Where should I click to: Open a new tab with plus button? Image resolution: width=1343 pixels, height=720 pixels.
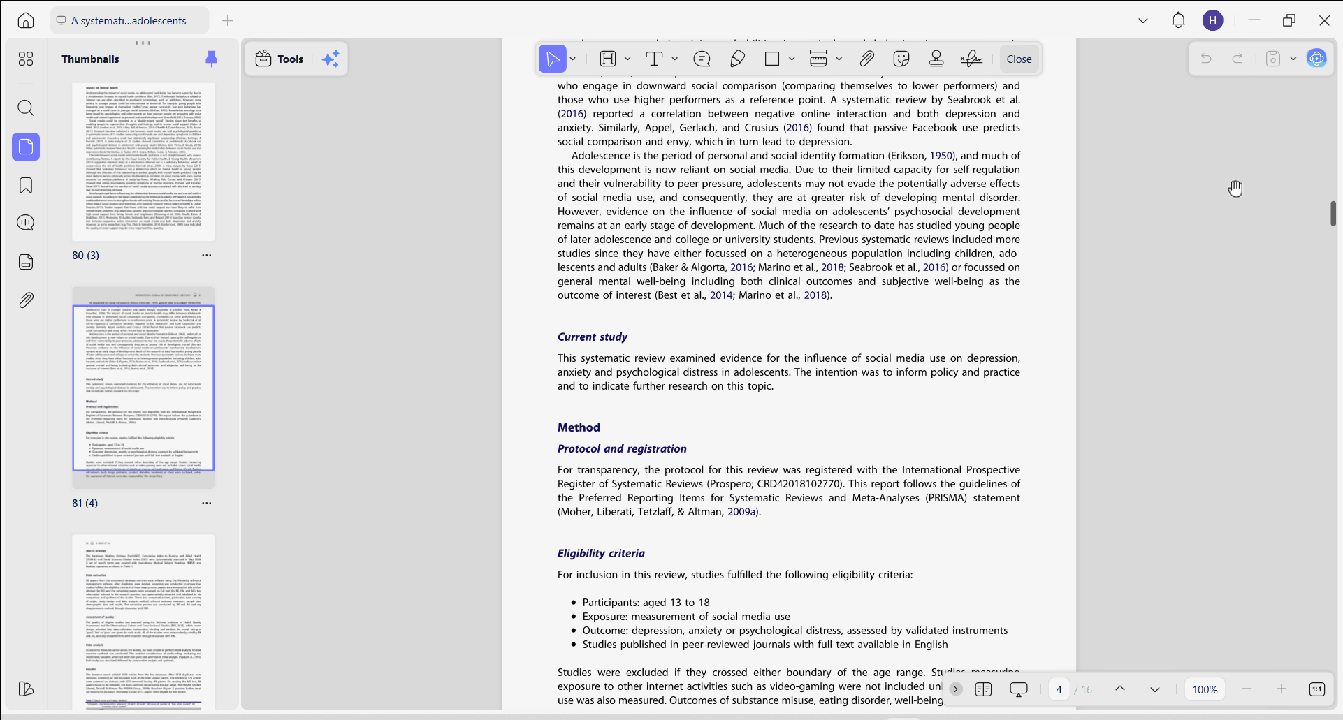click(228, 20)
